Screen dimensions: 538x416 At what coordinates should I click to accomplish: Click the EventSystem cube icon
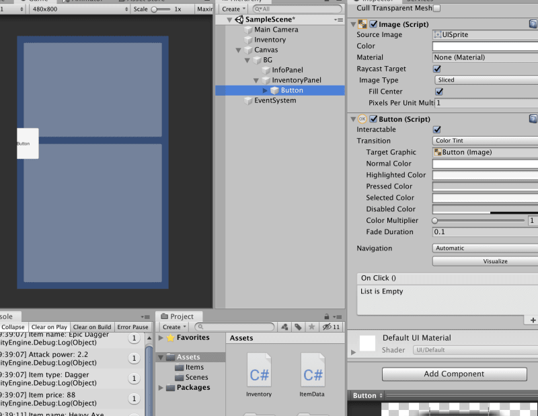248,101
